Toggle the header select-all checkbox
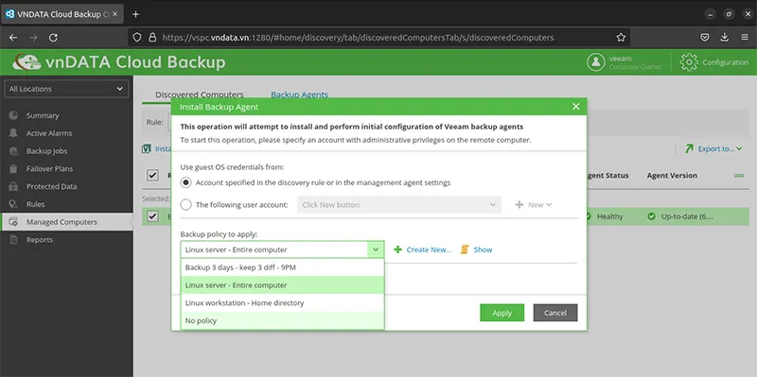The height and width of the screenshot is (377, 757). click(x=152, y=176)
